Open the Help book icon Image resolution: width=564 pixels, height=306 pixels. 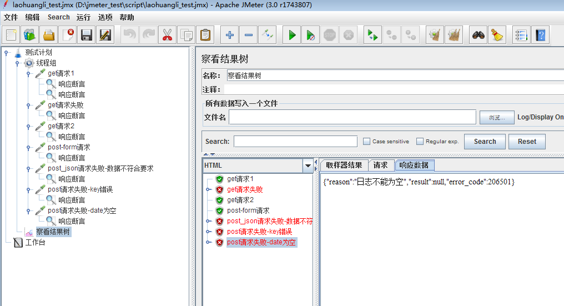tap(540, 35)
